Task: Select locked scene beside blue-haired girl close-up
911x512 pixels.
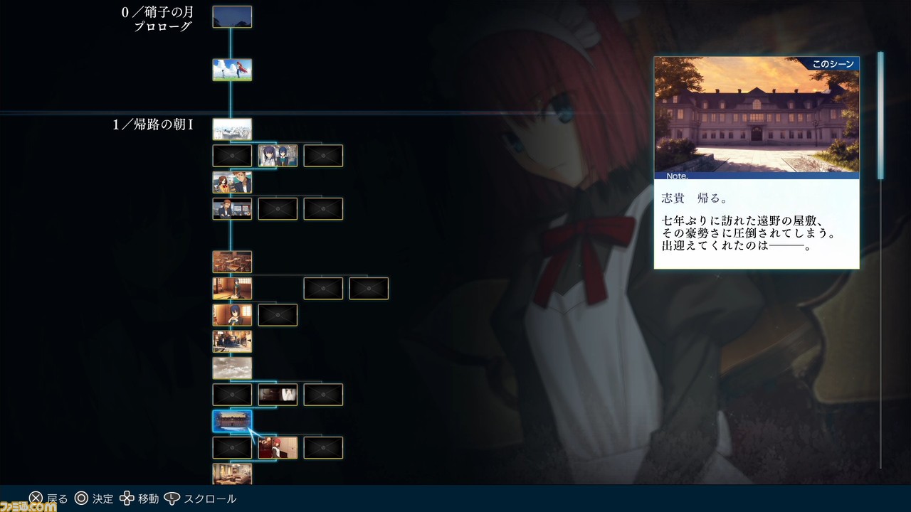Action: [278, 315]
